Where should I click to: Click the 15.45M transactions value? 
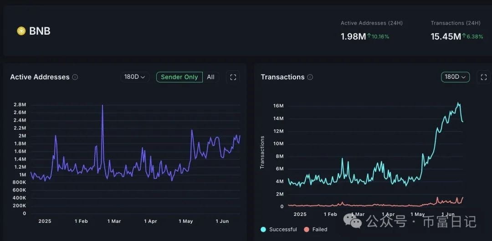click(446, 37)
